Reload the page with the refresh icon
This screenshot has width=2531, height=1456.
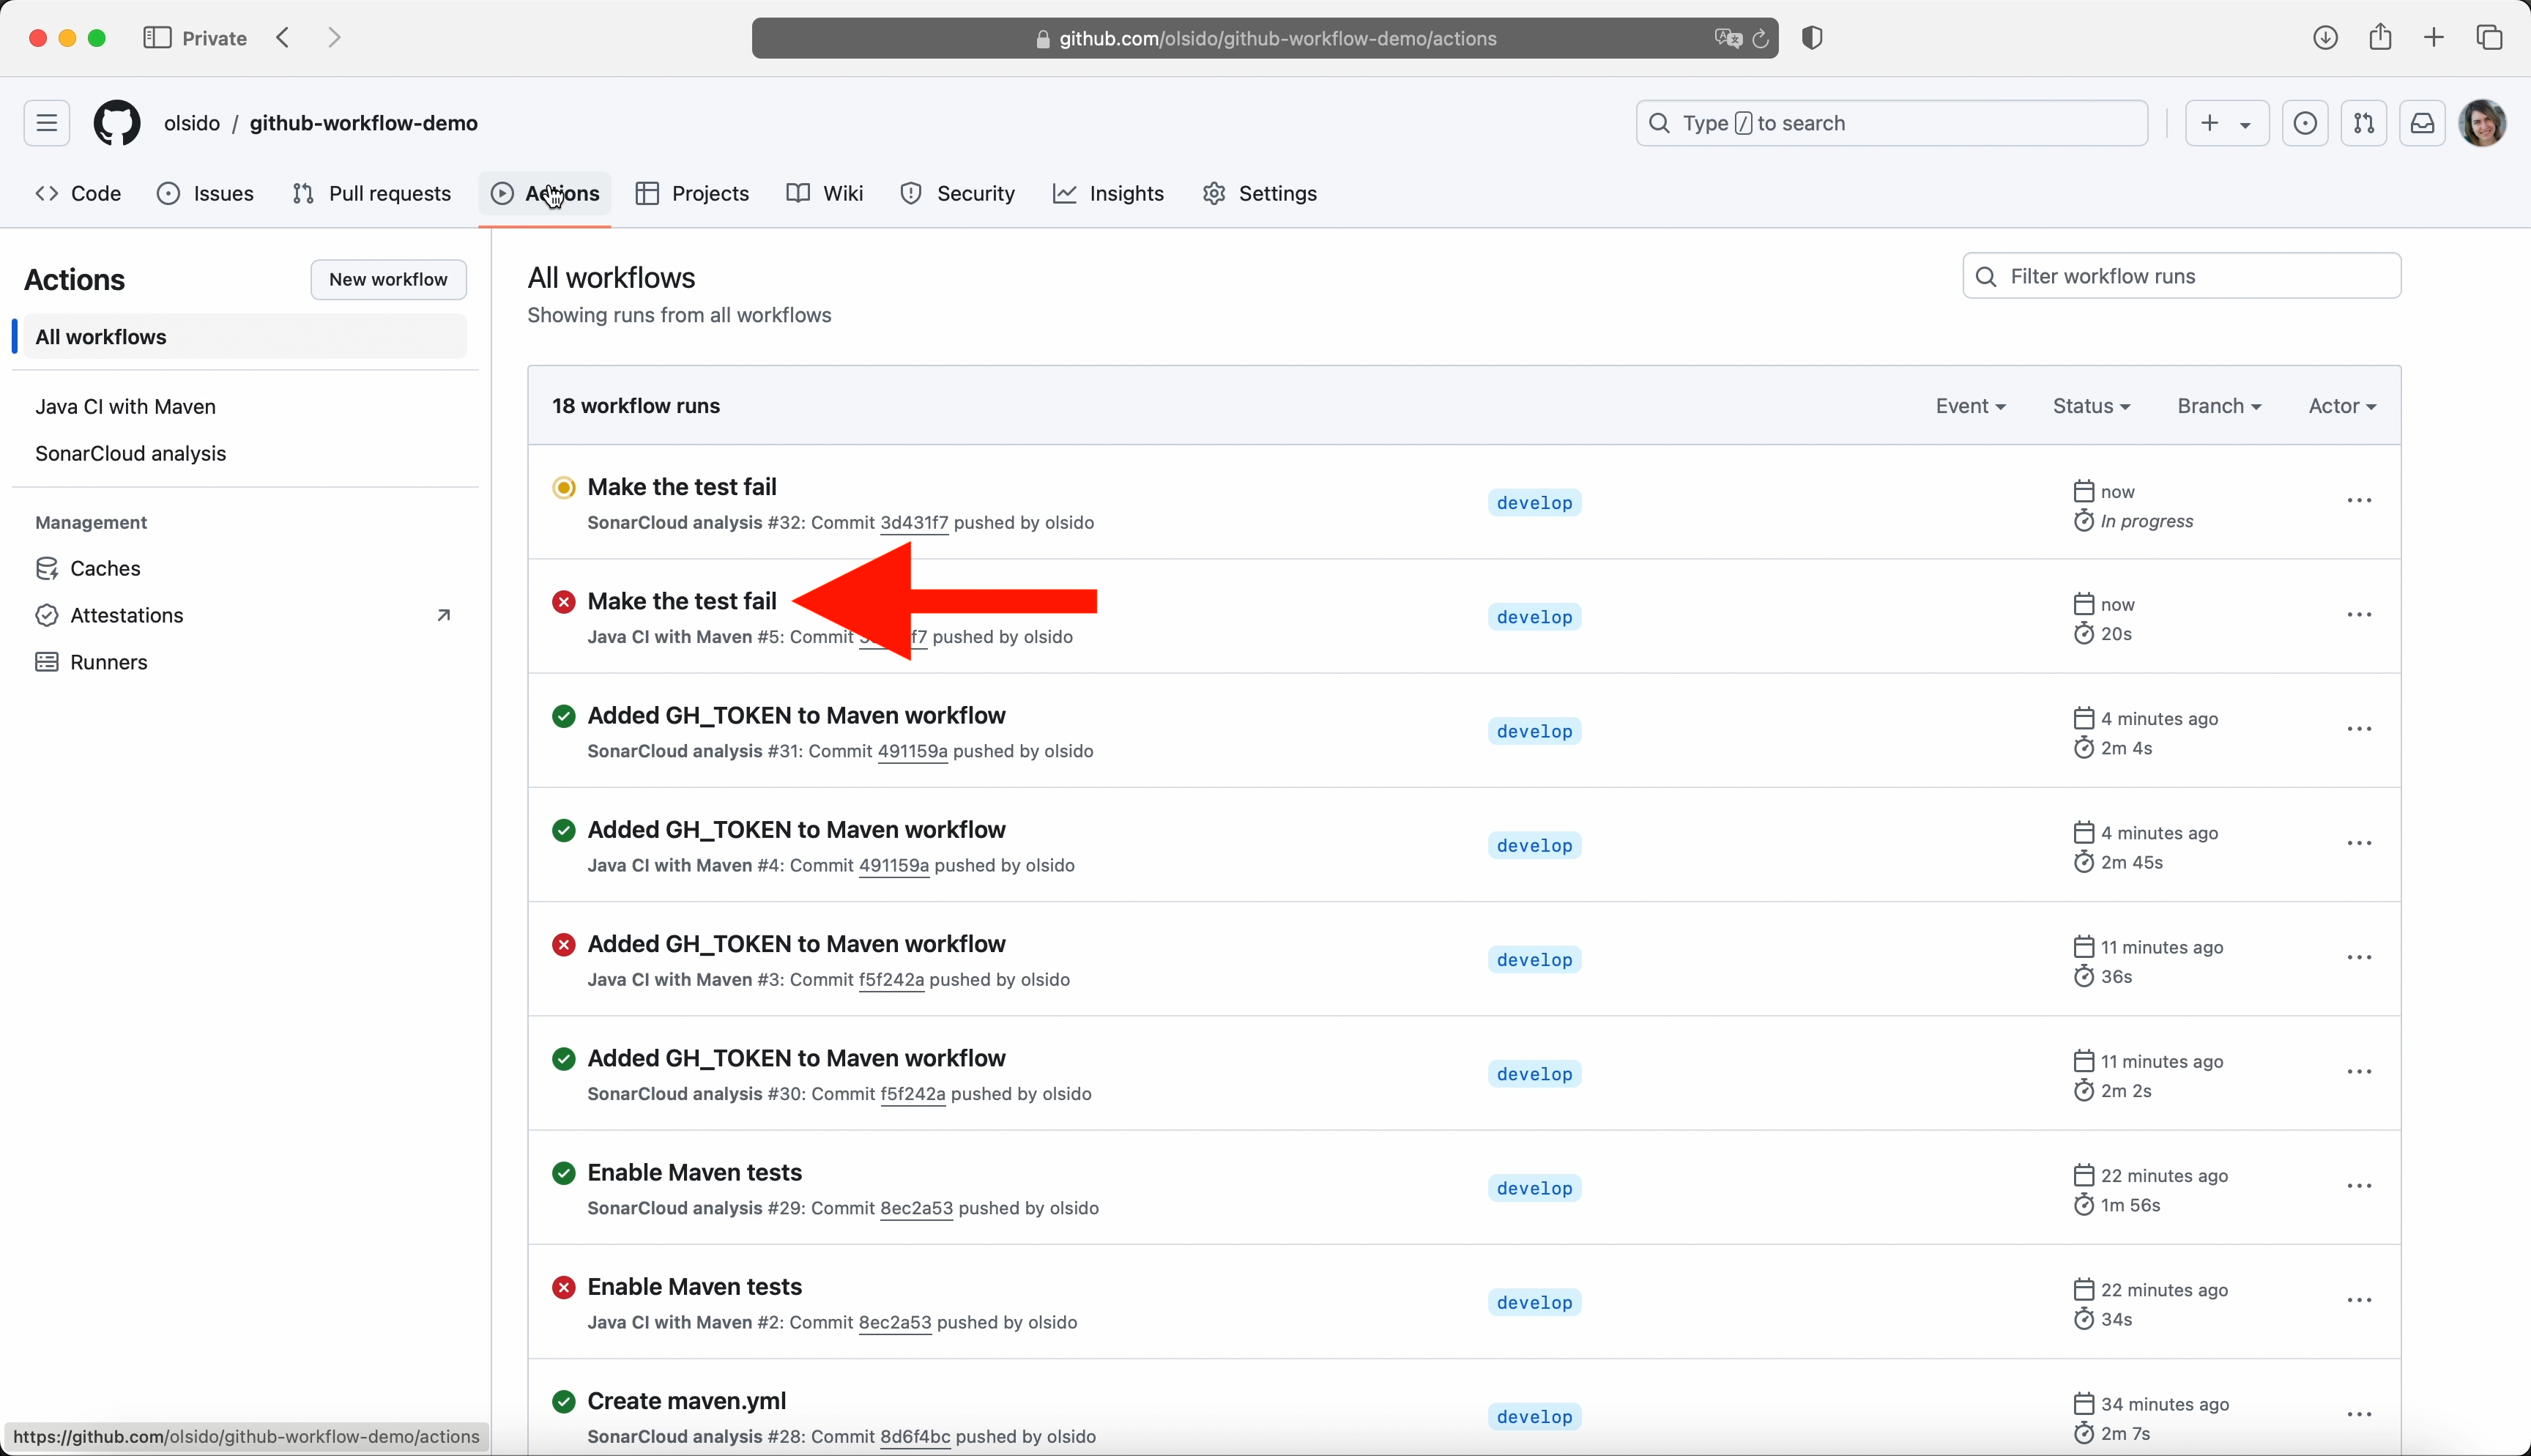pyautogui.click(x=1761, y=38)
